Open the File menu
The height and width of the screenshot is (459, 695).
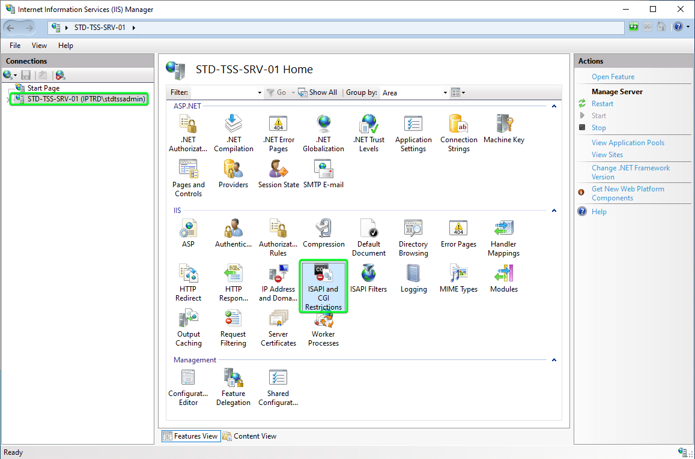15,46
